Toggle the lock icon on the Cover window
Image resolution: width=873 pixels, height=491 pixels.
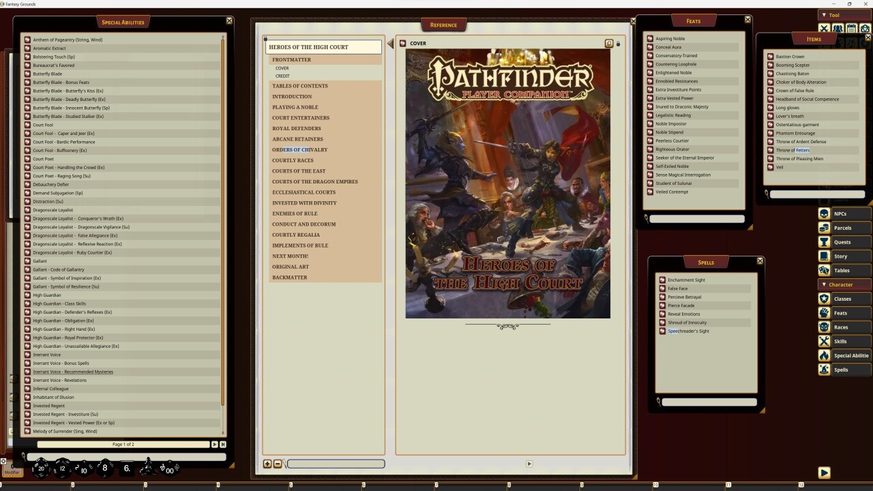click(617, 43)
